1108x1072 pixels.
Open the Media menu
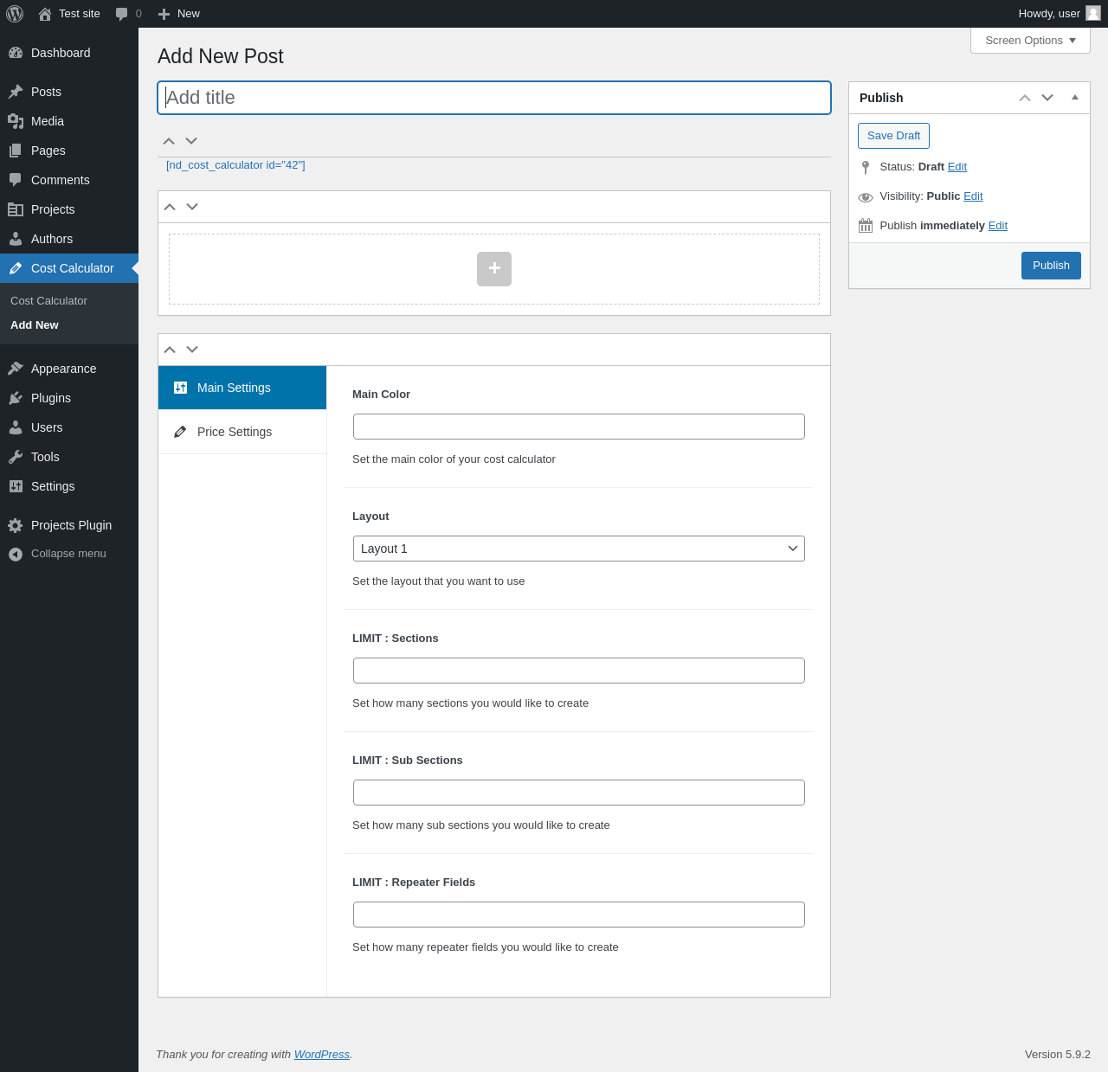click(69, 121)
